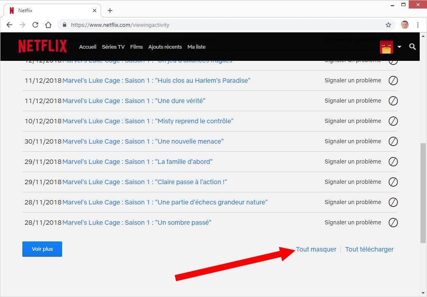Go back to the previous page in Chrome

9,25
